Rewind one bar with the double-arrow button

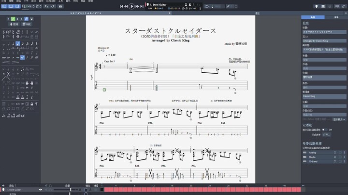pyautogui.click(x=126, y=6)
